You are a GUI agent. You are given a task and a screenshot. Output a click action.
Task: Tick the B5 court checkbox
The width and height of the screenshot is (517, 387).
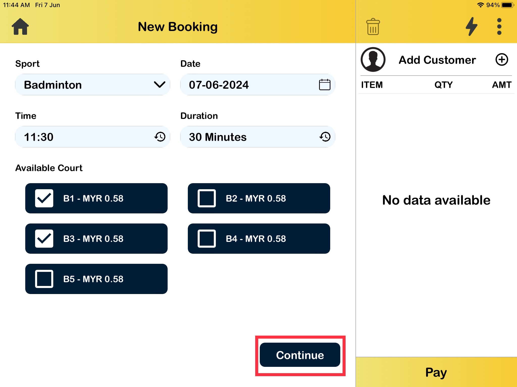tap(44, 279)
